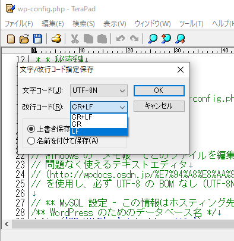The width and height of the screenshot is (234, 241).
Task: Click the WordPress のためのデータベース名 line
Action: [x=127, y=212]
